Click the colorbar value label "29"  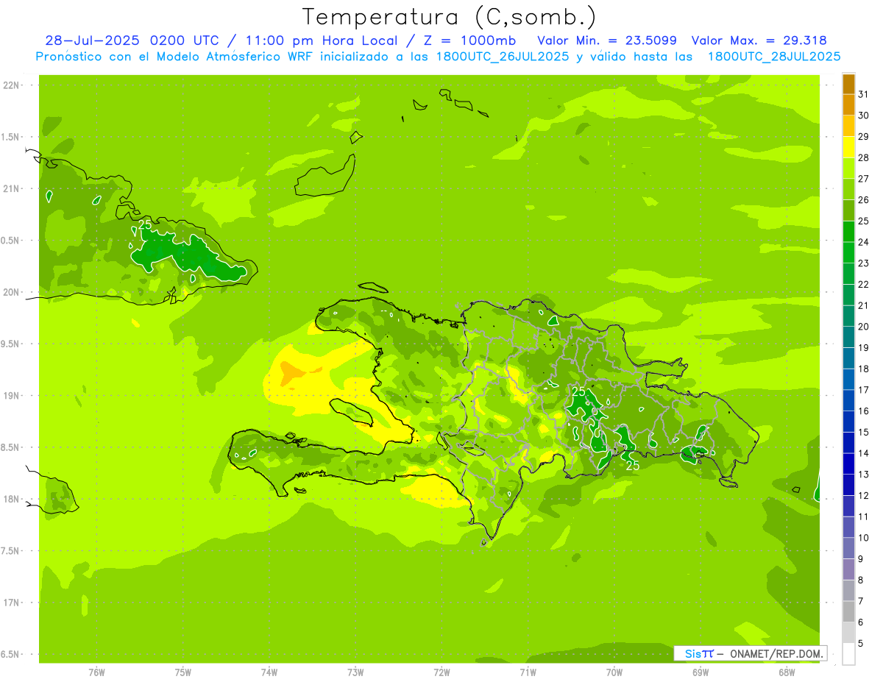coord(863,136)
